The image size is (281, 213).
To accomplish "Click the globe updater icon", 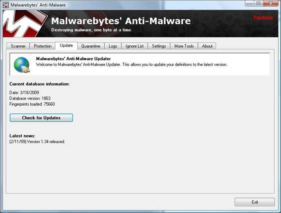I will pos(21,64).
